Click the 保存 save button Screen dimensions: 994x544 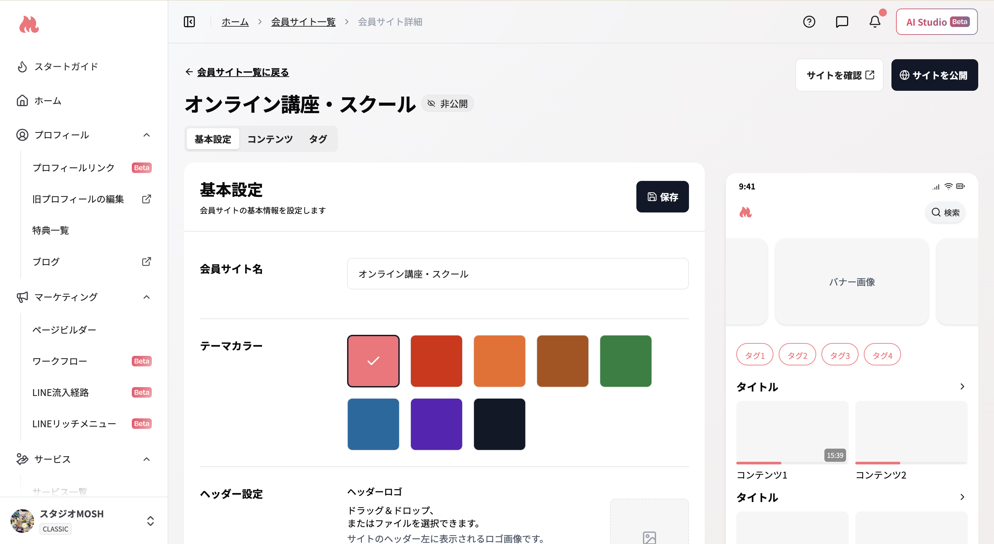tap(662, 197)
